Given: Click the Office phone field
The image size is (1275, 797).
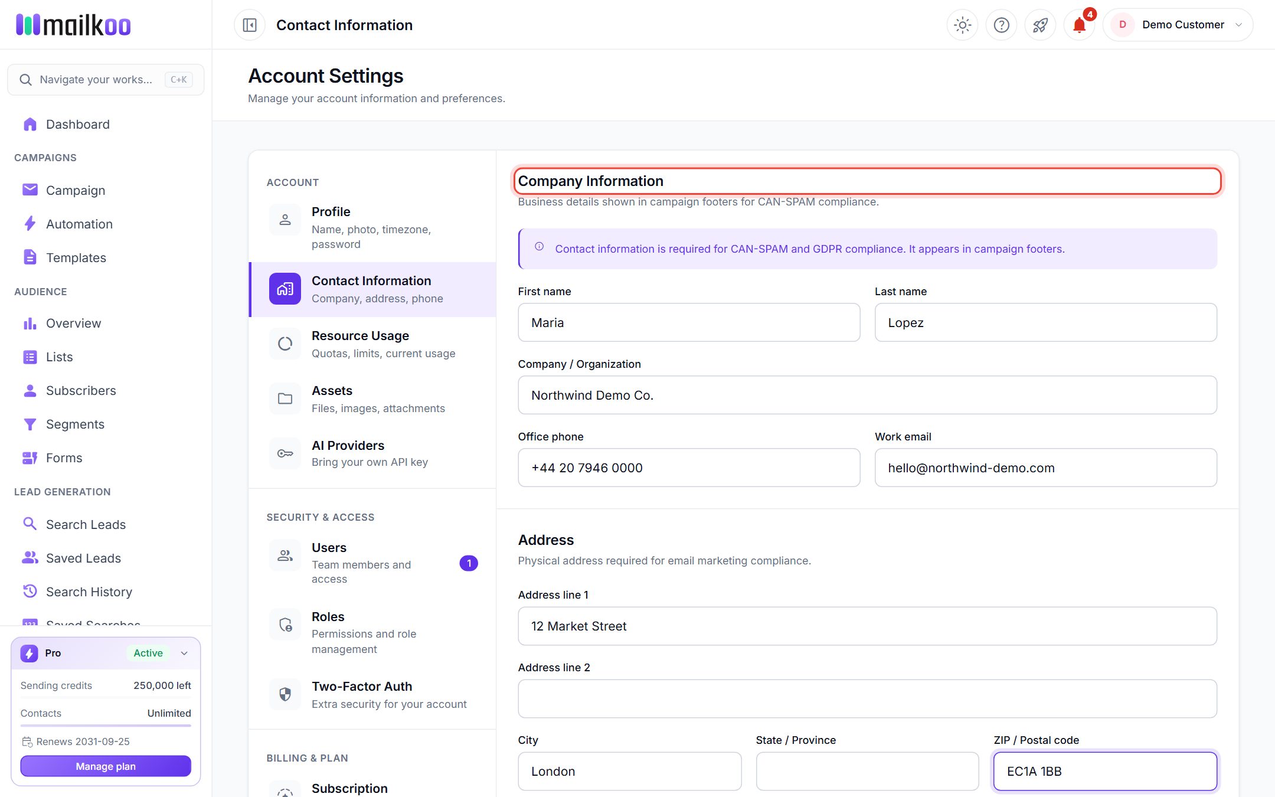Looking at the screenshot, I should click(x=689, y=468).
